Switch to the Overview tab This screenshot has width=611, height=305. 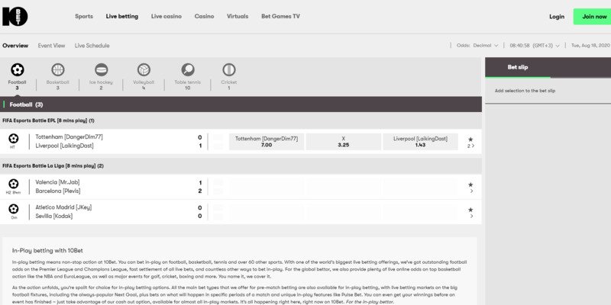tap(15, 46)
